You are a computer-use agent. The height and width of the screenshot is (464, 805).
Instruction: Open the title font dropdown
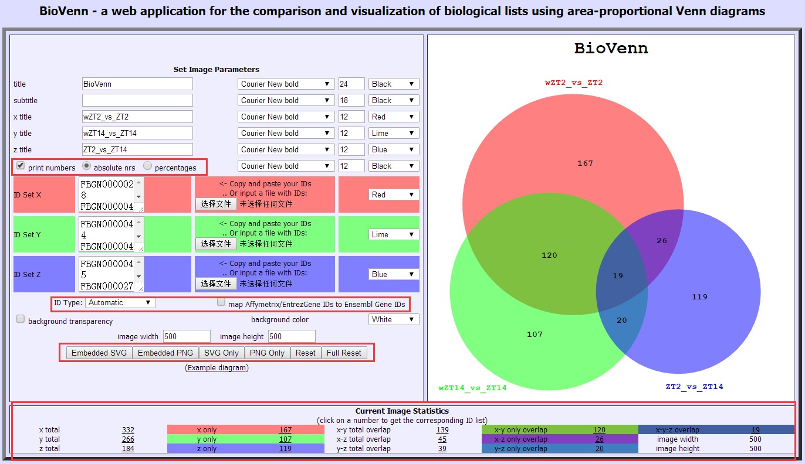(286, 84)
